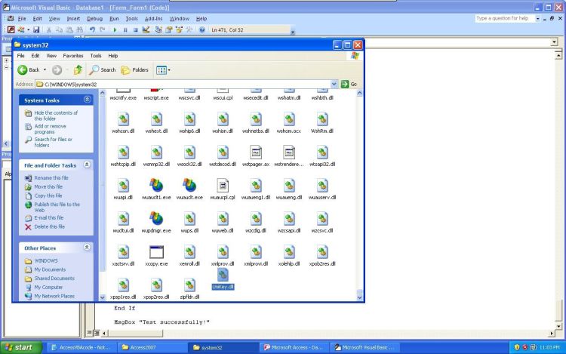566x354 pixels.
Task: Open the Insert menu in Visual Basic
Action: [73, 18]
